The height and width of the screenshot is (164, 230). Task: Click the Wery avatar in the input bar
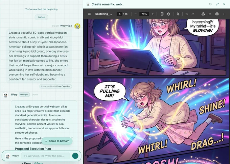coord(8,156)
